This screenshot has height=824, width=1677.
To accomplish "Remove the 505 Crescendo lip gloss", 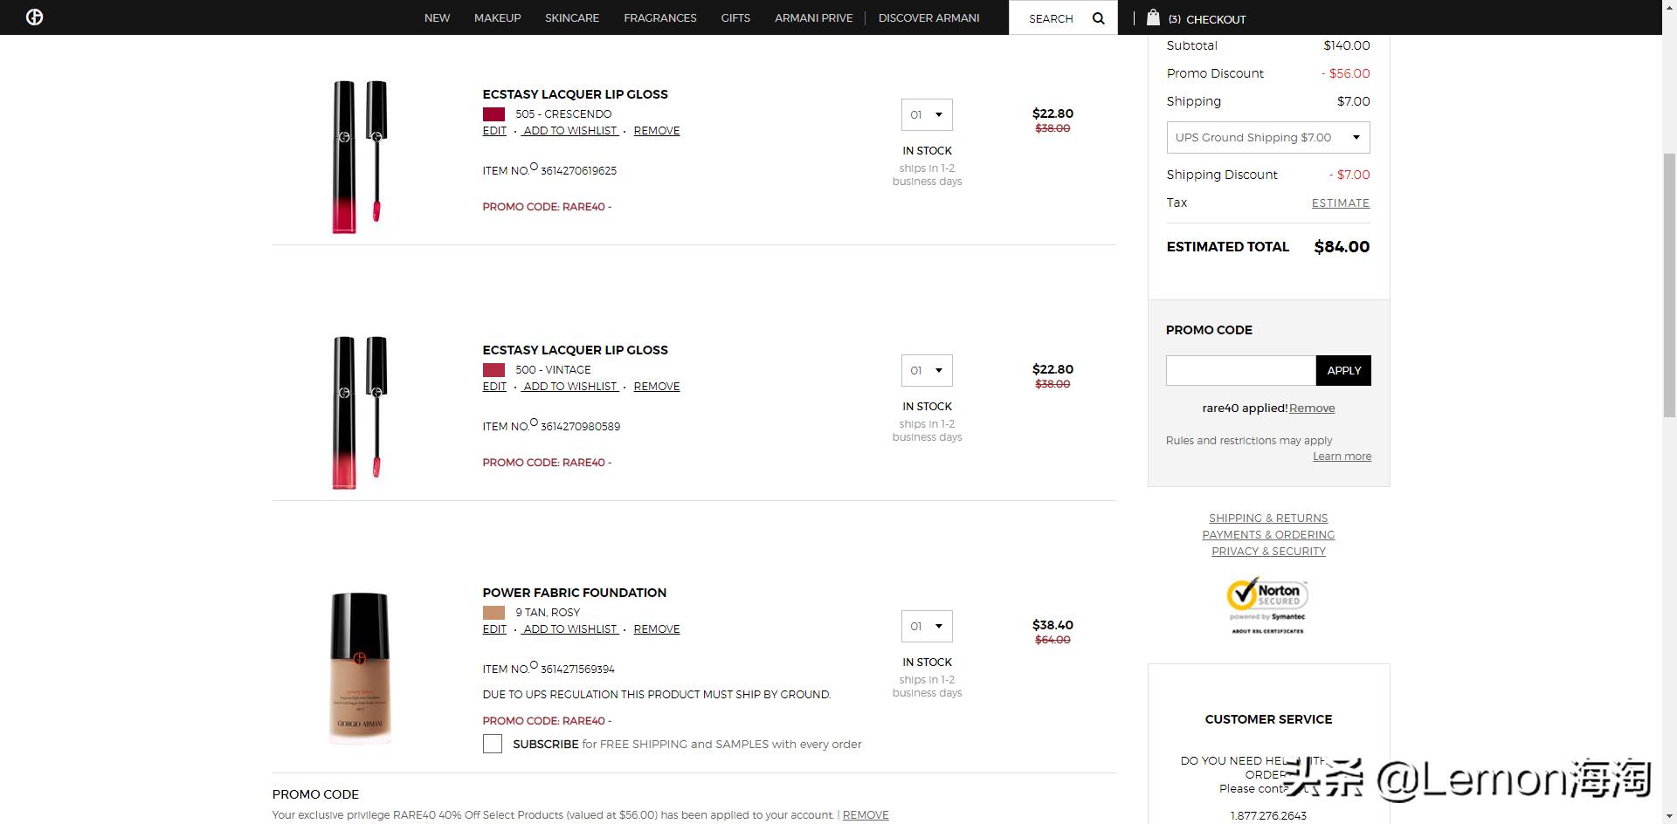I will [x=657, y=131].
